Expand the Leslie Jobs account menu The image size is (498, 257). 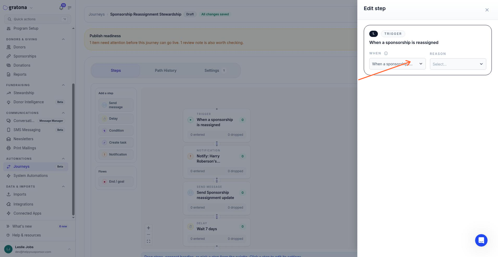click(69, 249)
